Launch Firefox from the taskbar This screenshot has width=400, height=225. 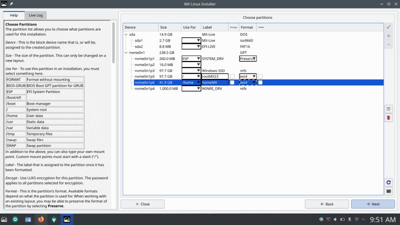tap(41, 219)
